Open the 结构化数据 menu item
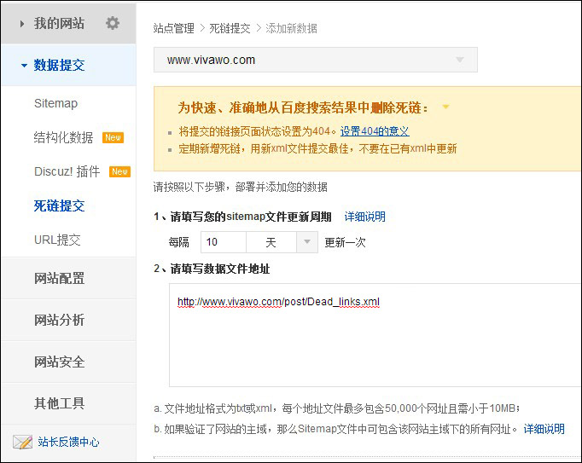 point(63,137)
